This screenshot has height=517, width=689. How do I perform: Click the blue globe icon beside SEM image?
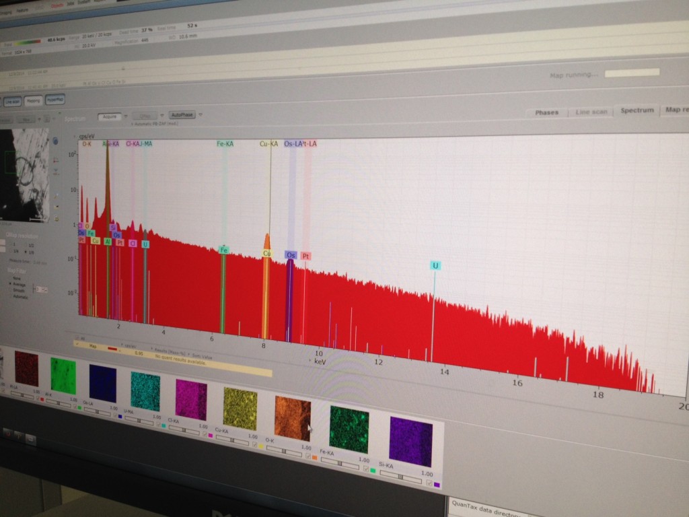(x=55, y=141)
